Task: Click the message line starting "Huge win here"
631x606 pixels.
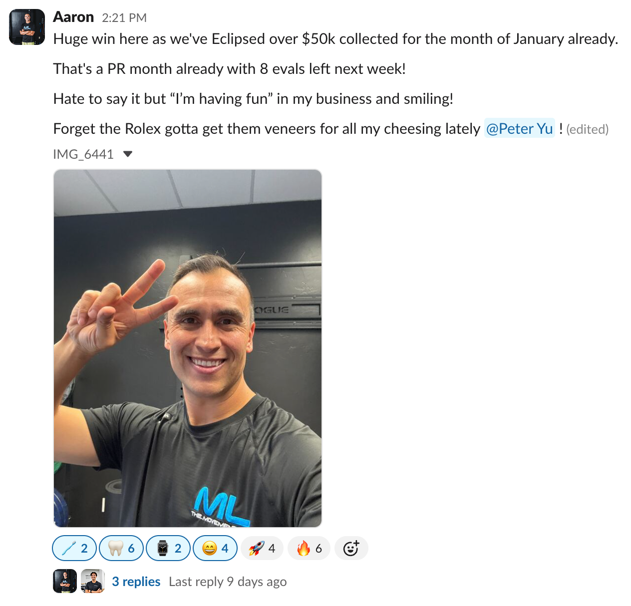Action: pyautogui.click(x=336, y=39)
